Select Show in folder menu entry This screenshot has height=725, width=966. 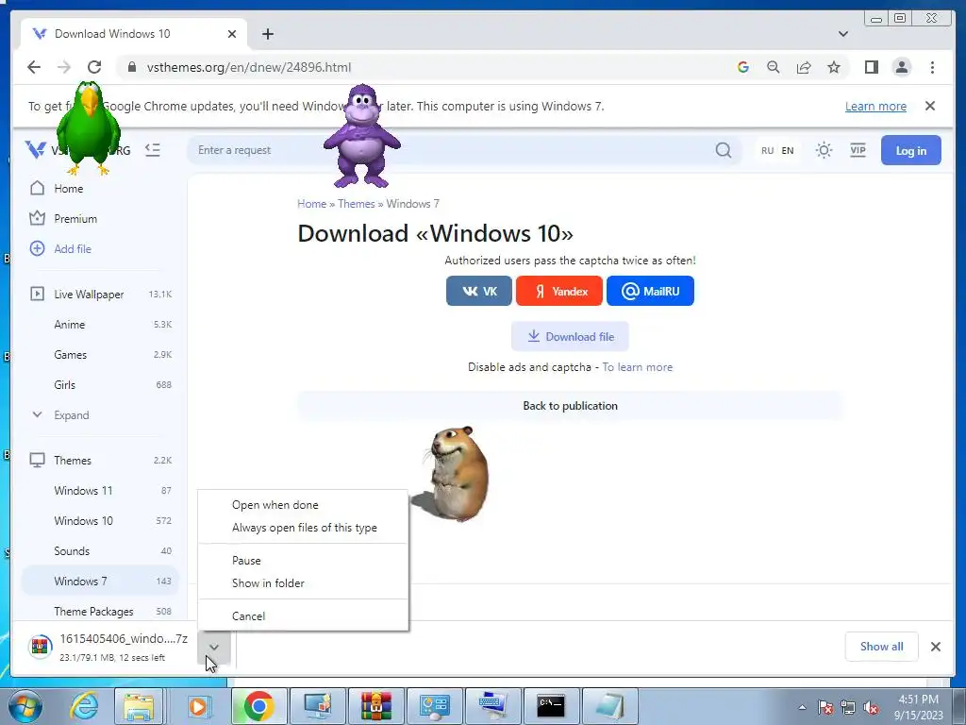(303, 583)
